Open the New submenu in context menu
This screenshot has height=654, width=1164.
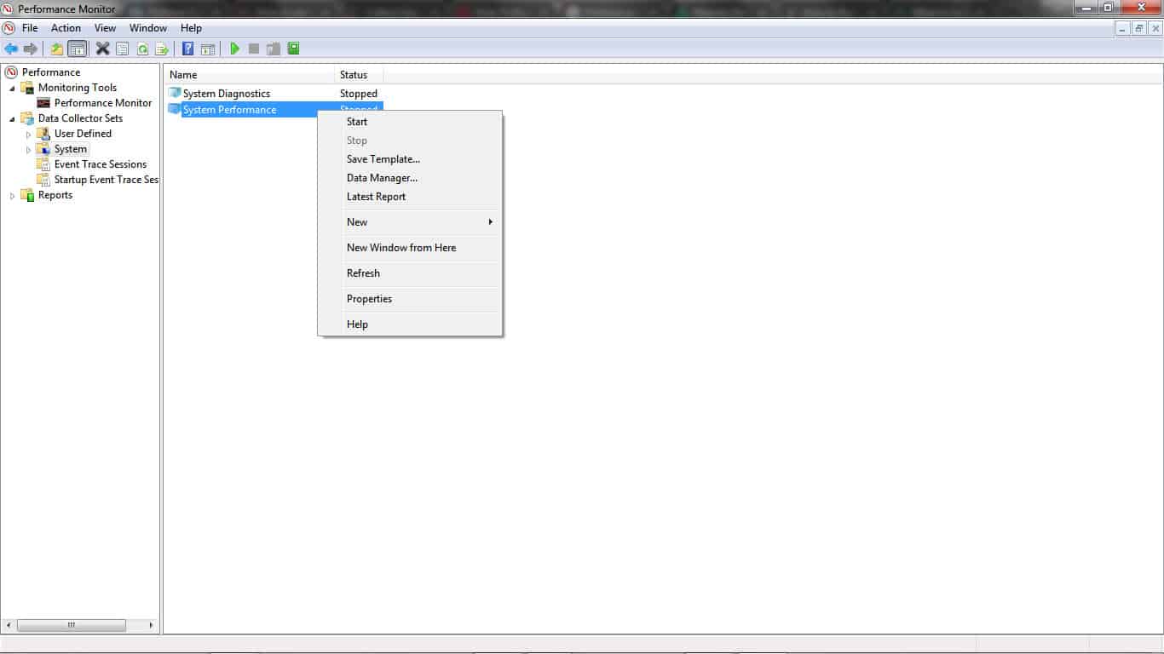[357, 222]
